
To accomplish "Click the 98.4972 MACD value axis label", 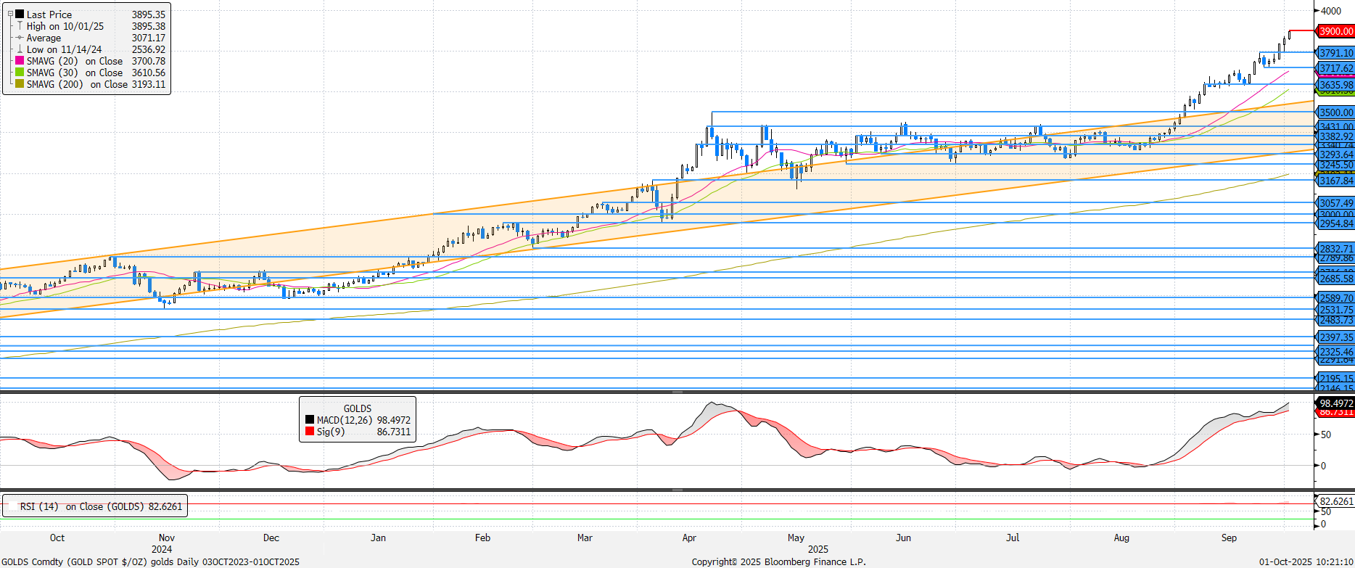I will tap(1335, 403).
